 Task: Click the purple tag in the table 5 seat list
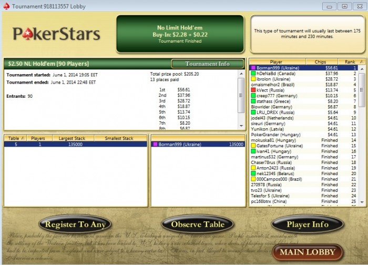155,145
